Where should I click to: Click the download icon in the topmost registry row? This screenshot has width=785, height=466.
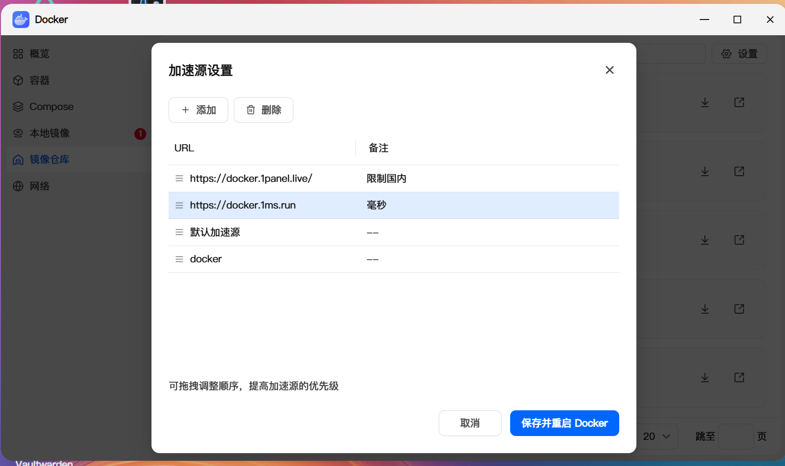(x=705, y=102)
